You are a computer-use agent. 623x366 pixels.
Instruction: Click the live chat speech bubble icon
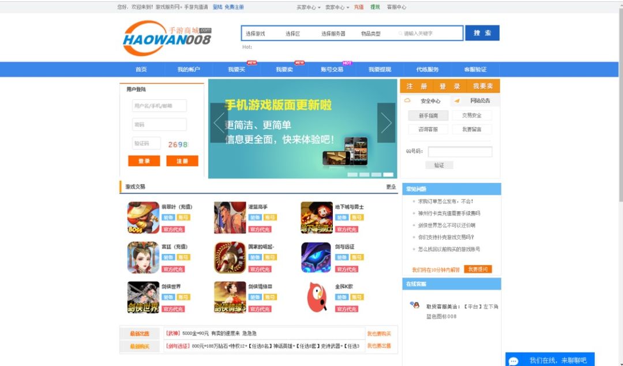click(x=513, y=361)
